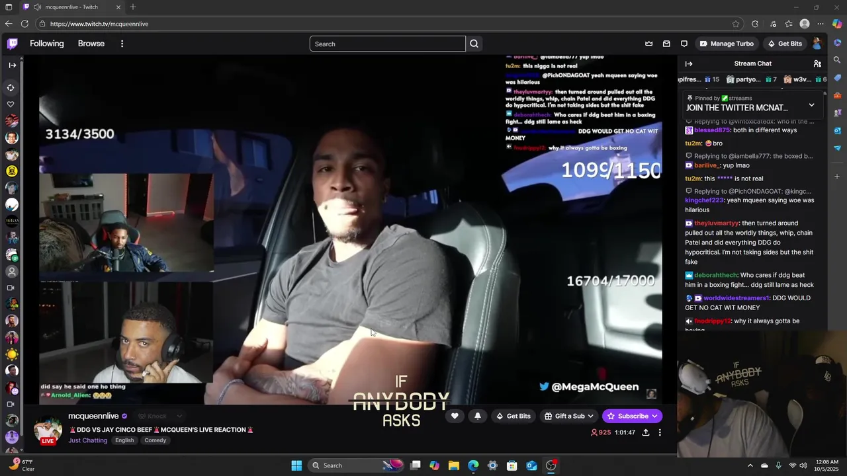Open browser extensions icon
The image size is (847, 476).
[755, 24]
